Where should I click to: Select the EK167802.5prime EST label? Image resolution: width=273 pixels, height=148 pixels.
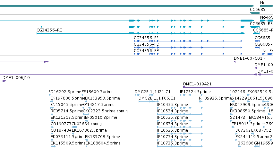pyautogui.click(x=89, y=131)
